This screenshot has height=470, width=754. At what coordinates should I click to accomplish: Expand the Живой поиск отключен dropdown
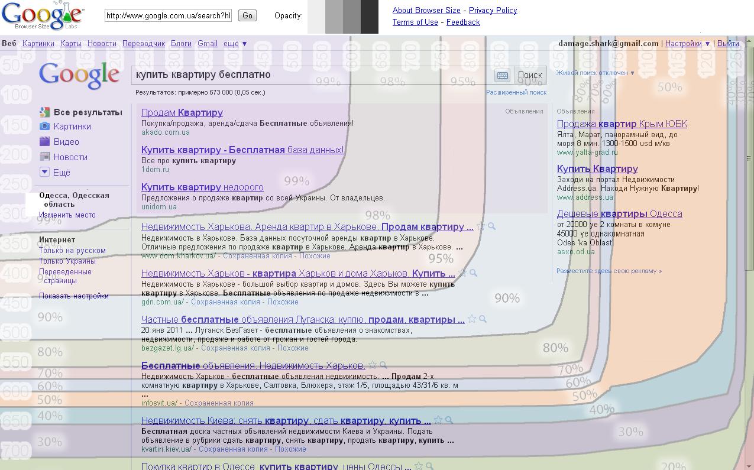596,73
